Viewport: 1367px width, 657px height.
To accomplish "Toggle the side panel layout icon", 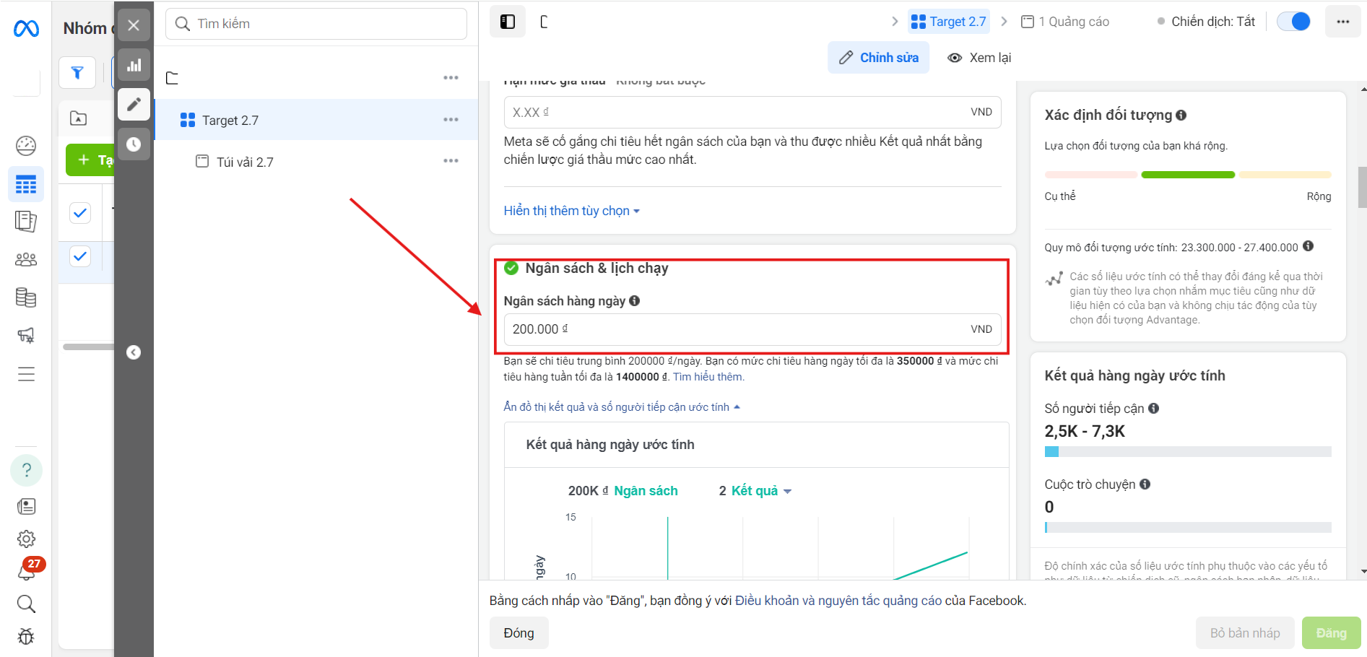I will pyautogui.click(x=508, y=22).
